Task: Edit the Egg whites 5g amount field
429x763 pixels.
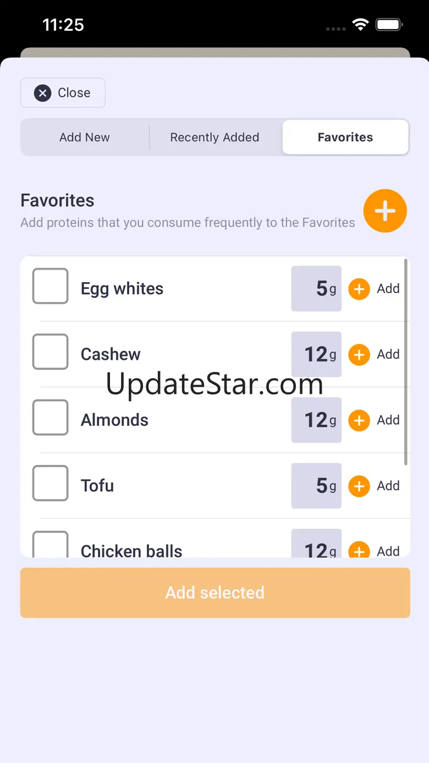Action: coord(316,289)
